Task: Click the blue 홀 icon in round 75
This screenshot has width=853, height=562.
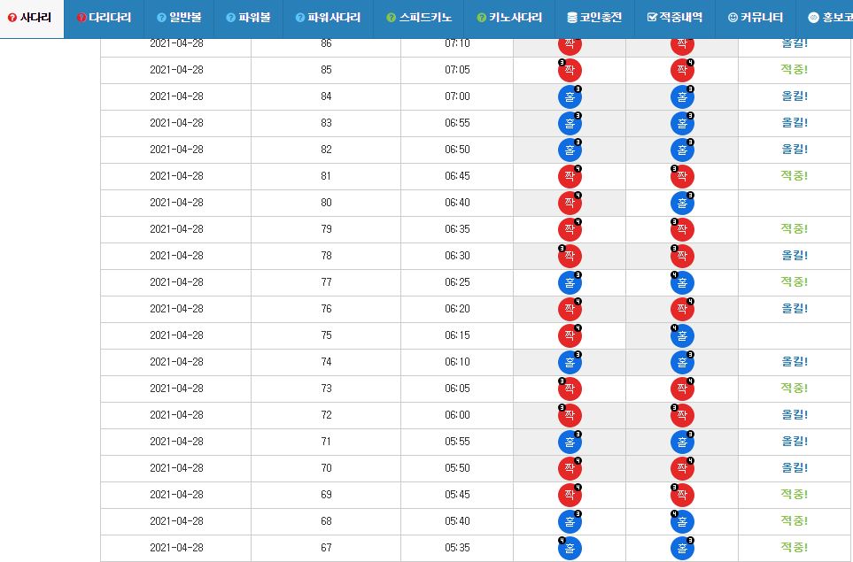Action: pos(682,335)
